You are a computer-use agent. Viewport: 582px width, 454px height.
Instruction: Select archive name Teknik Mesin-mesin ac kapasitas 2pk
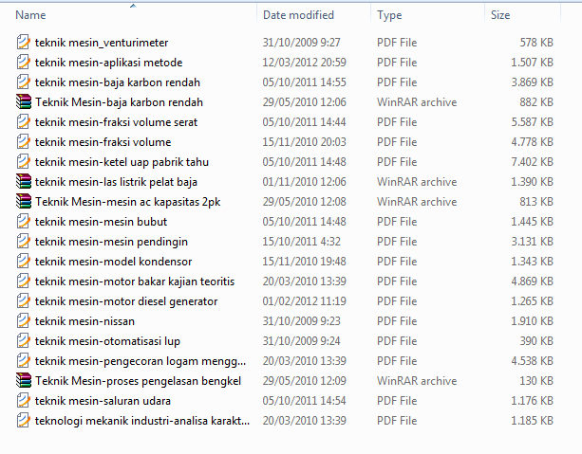click(128, 202)
